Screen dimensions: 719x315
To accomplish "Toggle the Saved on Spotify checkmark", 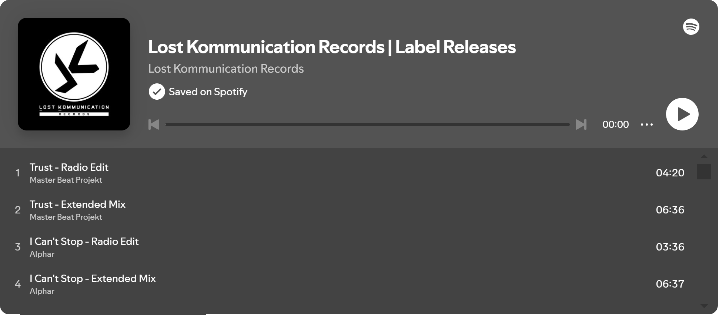I will [x=157, y=92].
